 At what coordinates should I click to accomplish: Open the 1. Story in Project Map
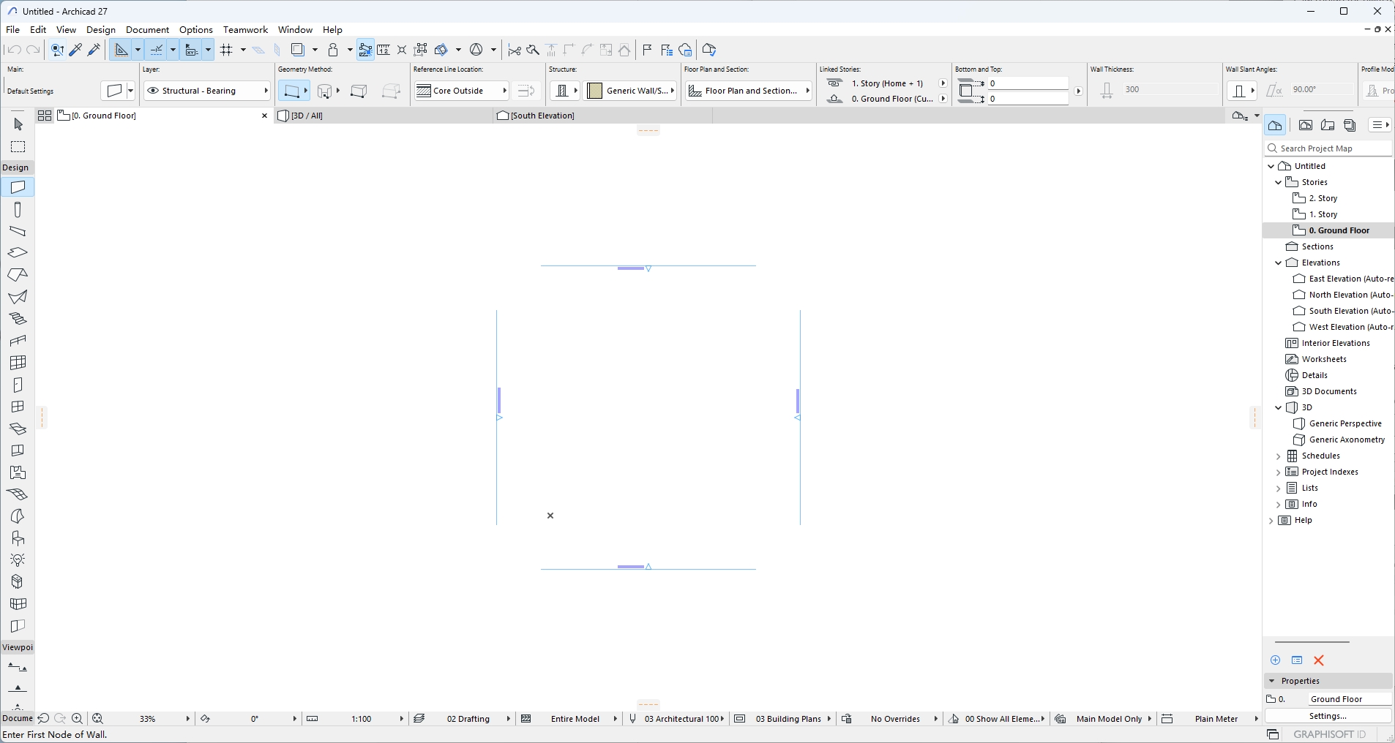click(1323, 214)
